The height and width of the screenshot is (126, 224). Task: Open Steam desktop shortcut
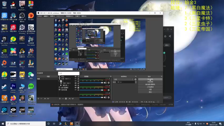click(4, 88)
